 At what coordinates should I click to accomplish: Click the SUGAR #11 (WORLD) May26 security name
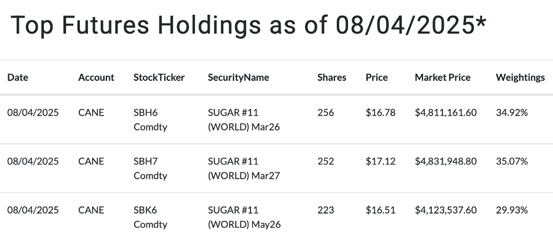coord(237,217)
